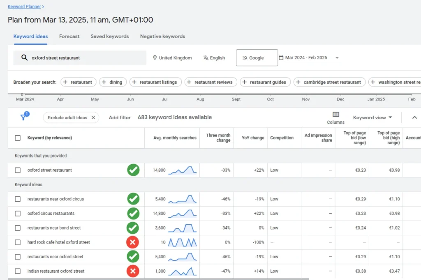421x280 pixels.
Task: Click the Add filter button
Action: pyautogui.click(x=120, y=118)
